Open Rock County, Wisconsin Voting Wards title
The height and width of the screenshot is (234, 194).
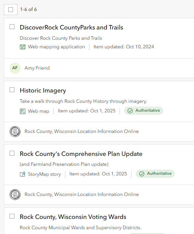pos(73,217)
